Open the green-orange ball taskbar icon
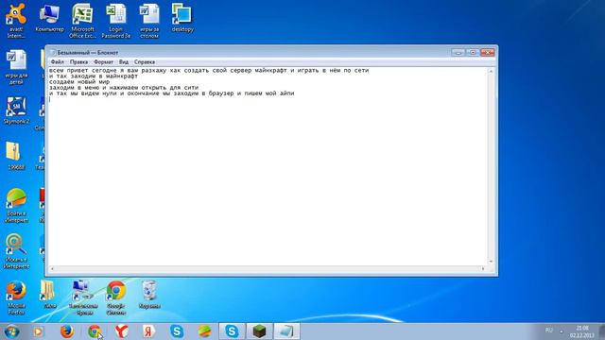605x340 pixels. coord(204,331)
